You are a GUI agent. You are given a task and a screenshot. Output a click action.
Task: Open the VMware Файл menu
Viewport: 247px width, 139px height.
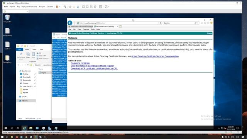(x=6, y=7)
